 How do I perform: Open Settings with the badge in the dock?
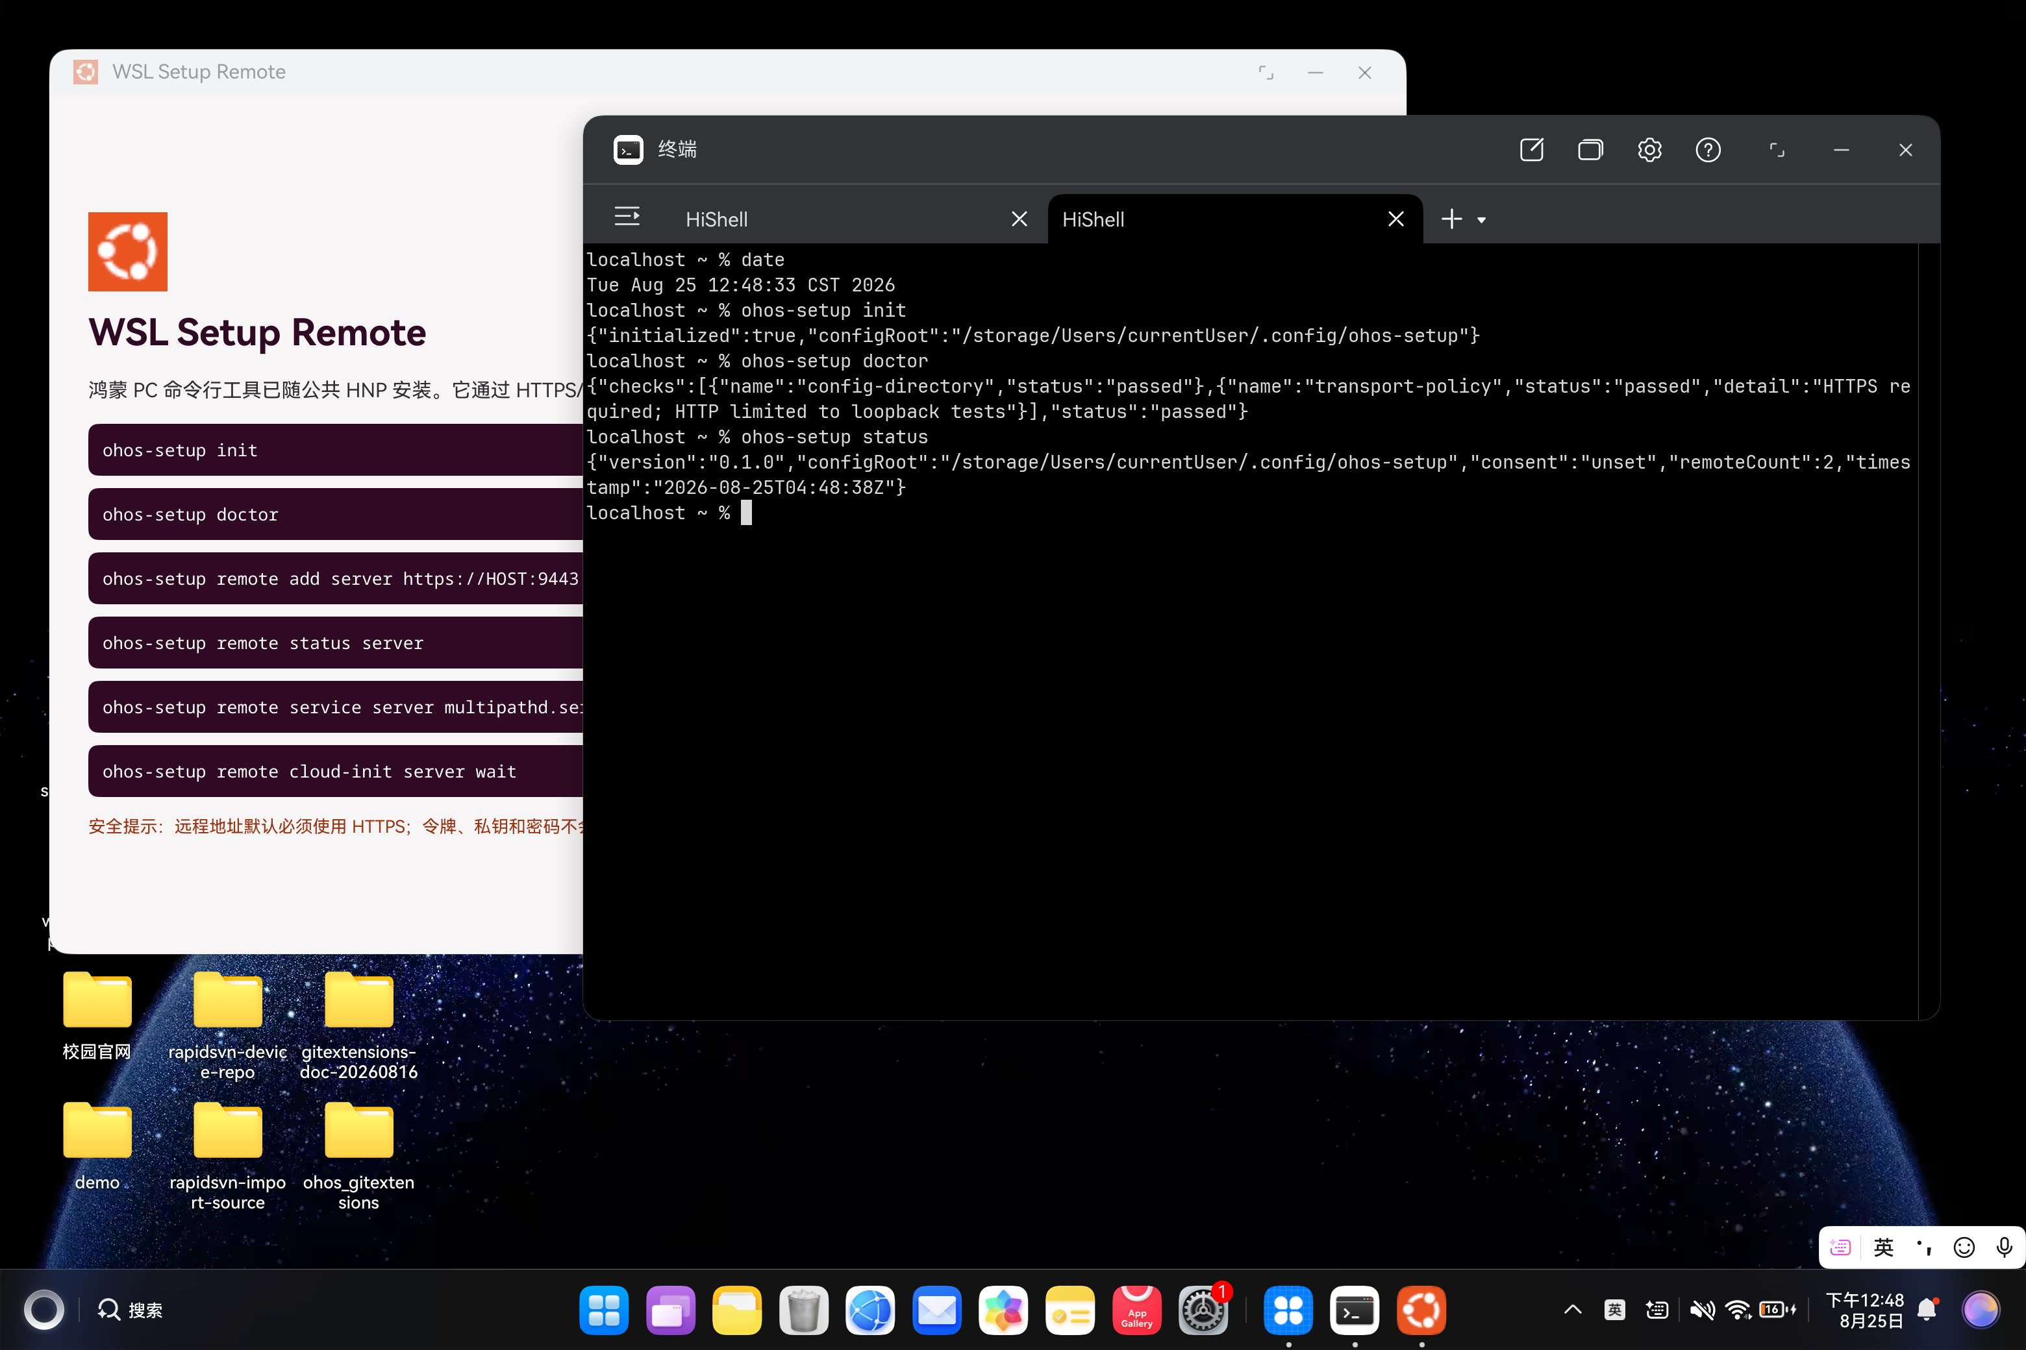pyautogui.click(x=1203, y=1310)
